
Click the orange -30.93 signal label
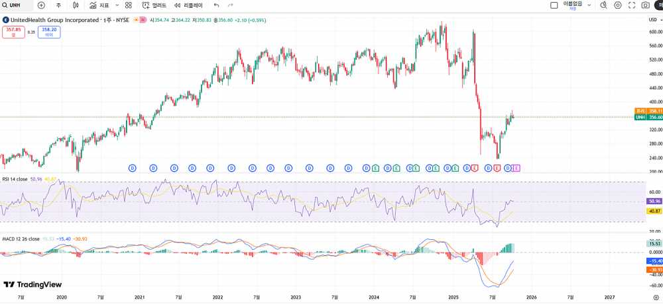(654, 270)
